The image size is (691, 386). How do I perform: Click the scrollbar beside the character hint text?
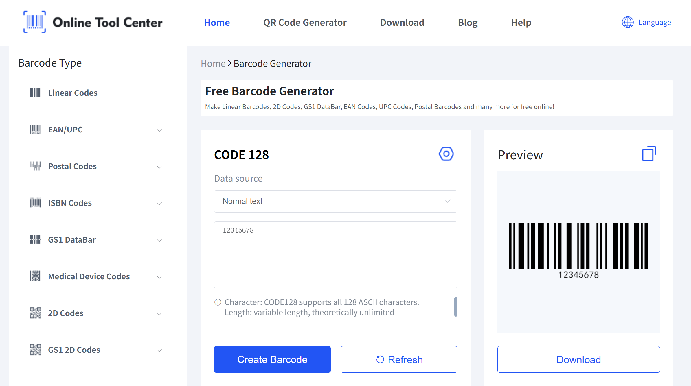tap(456, 306)
